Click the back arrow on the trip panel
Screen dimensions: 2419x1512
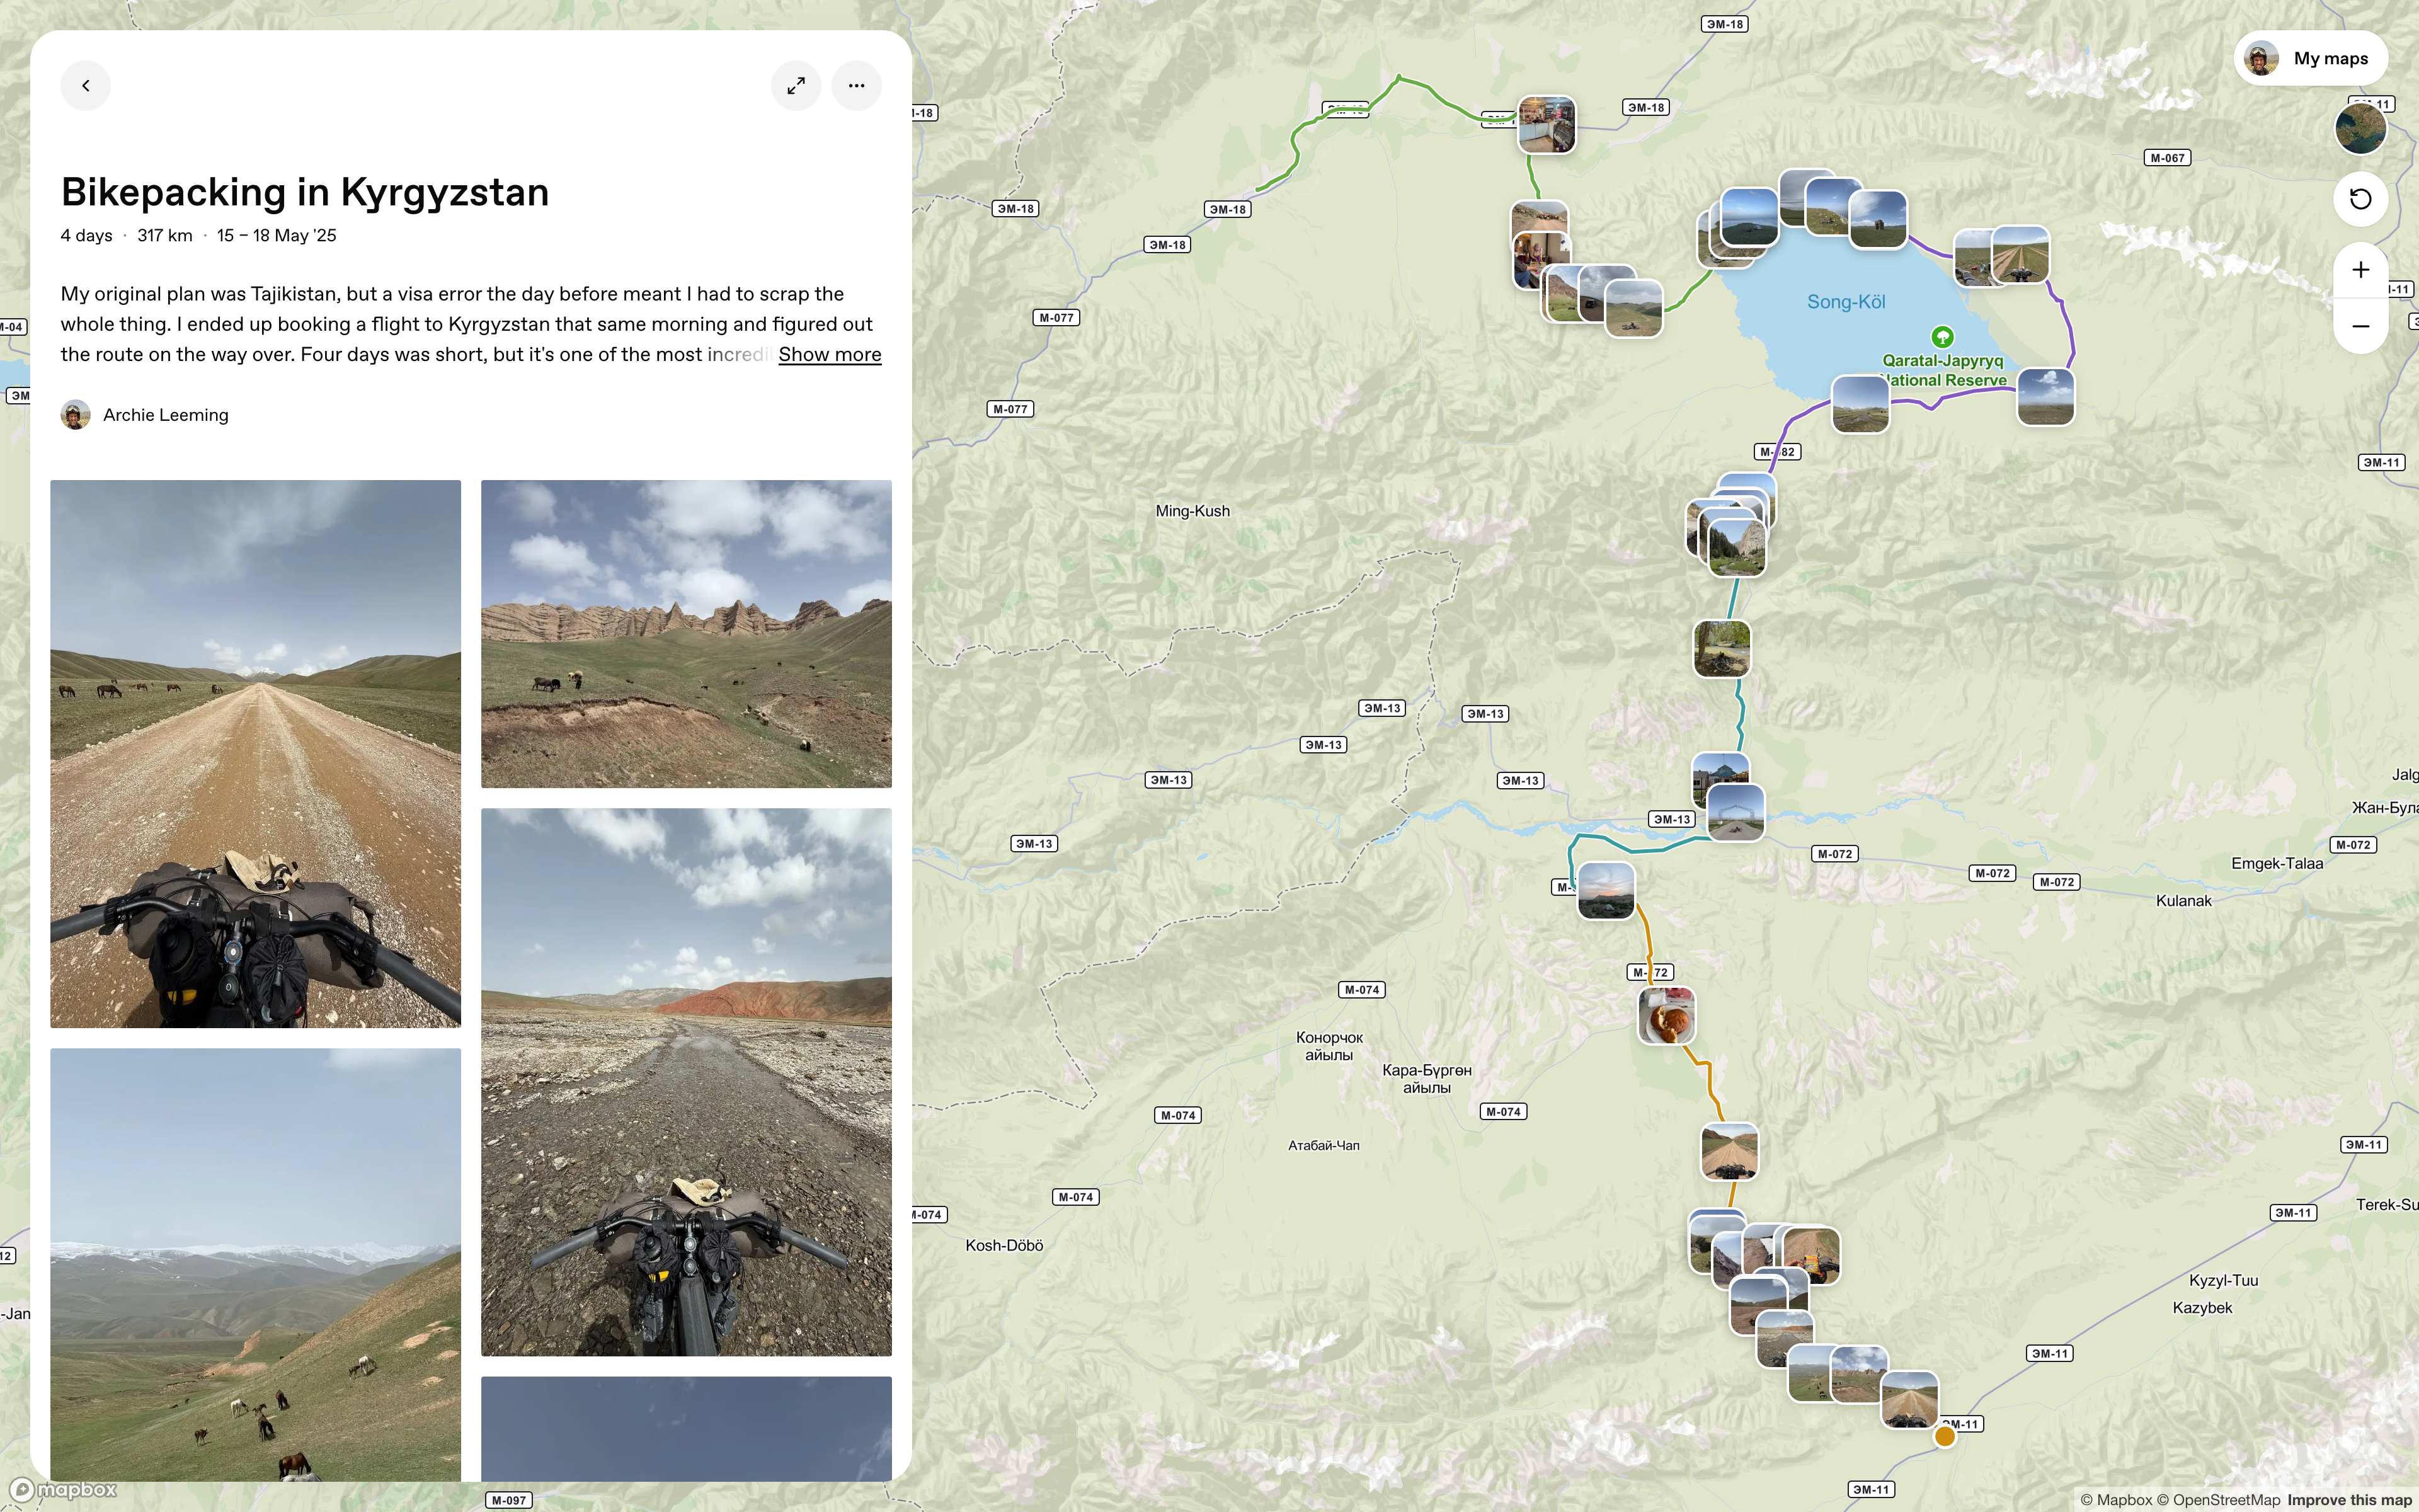click(x=86, y=86)
